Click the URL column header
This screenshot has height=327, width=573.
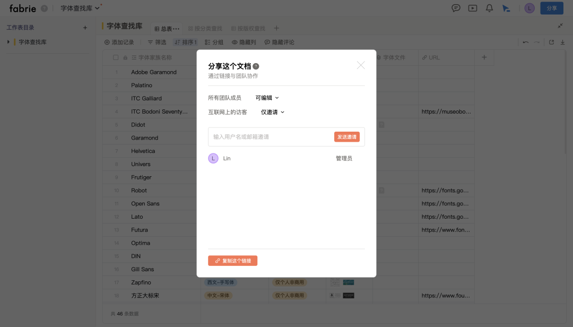coord(431,57)
